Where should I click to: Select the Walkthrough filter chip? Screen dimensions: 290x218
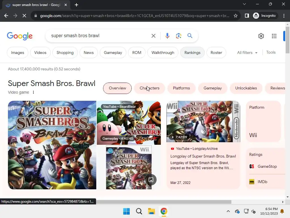163,53
